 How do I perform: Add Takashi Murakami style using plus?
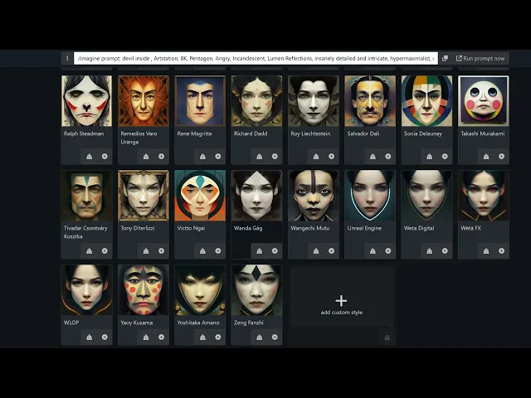coord(501,157)
